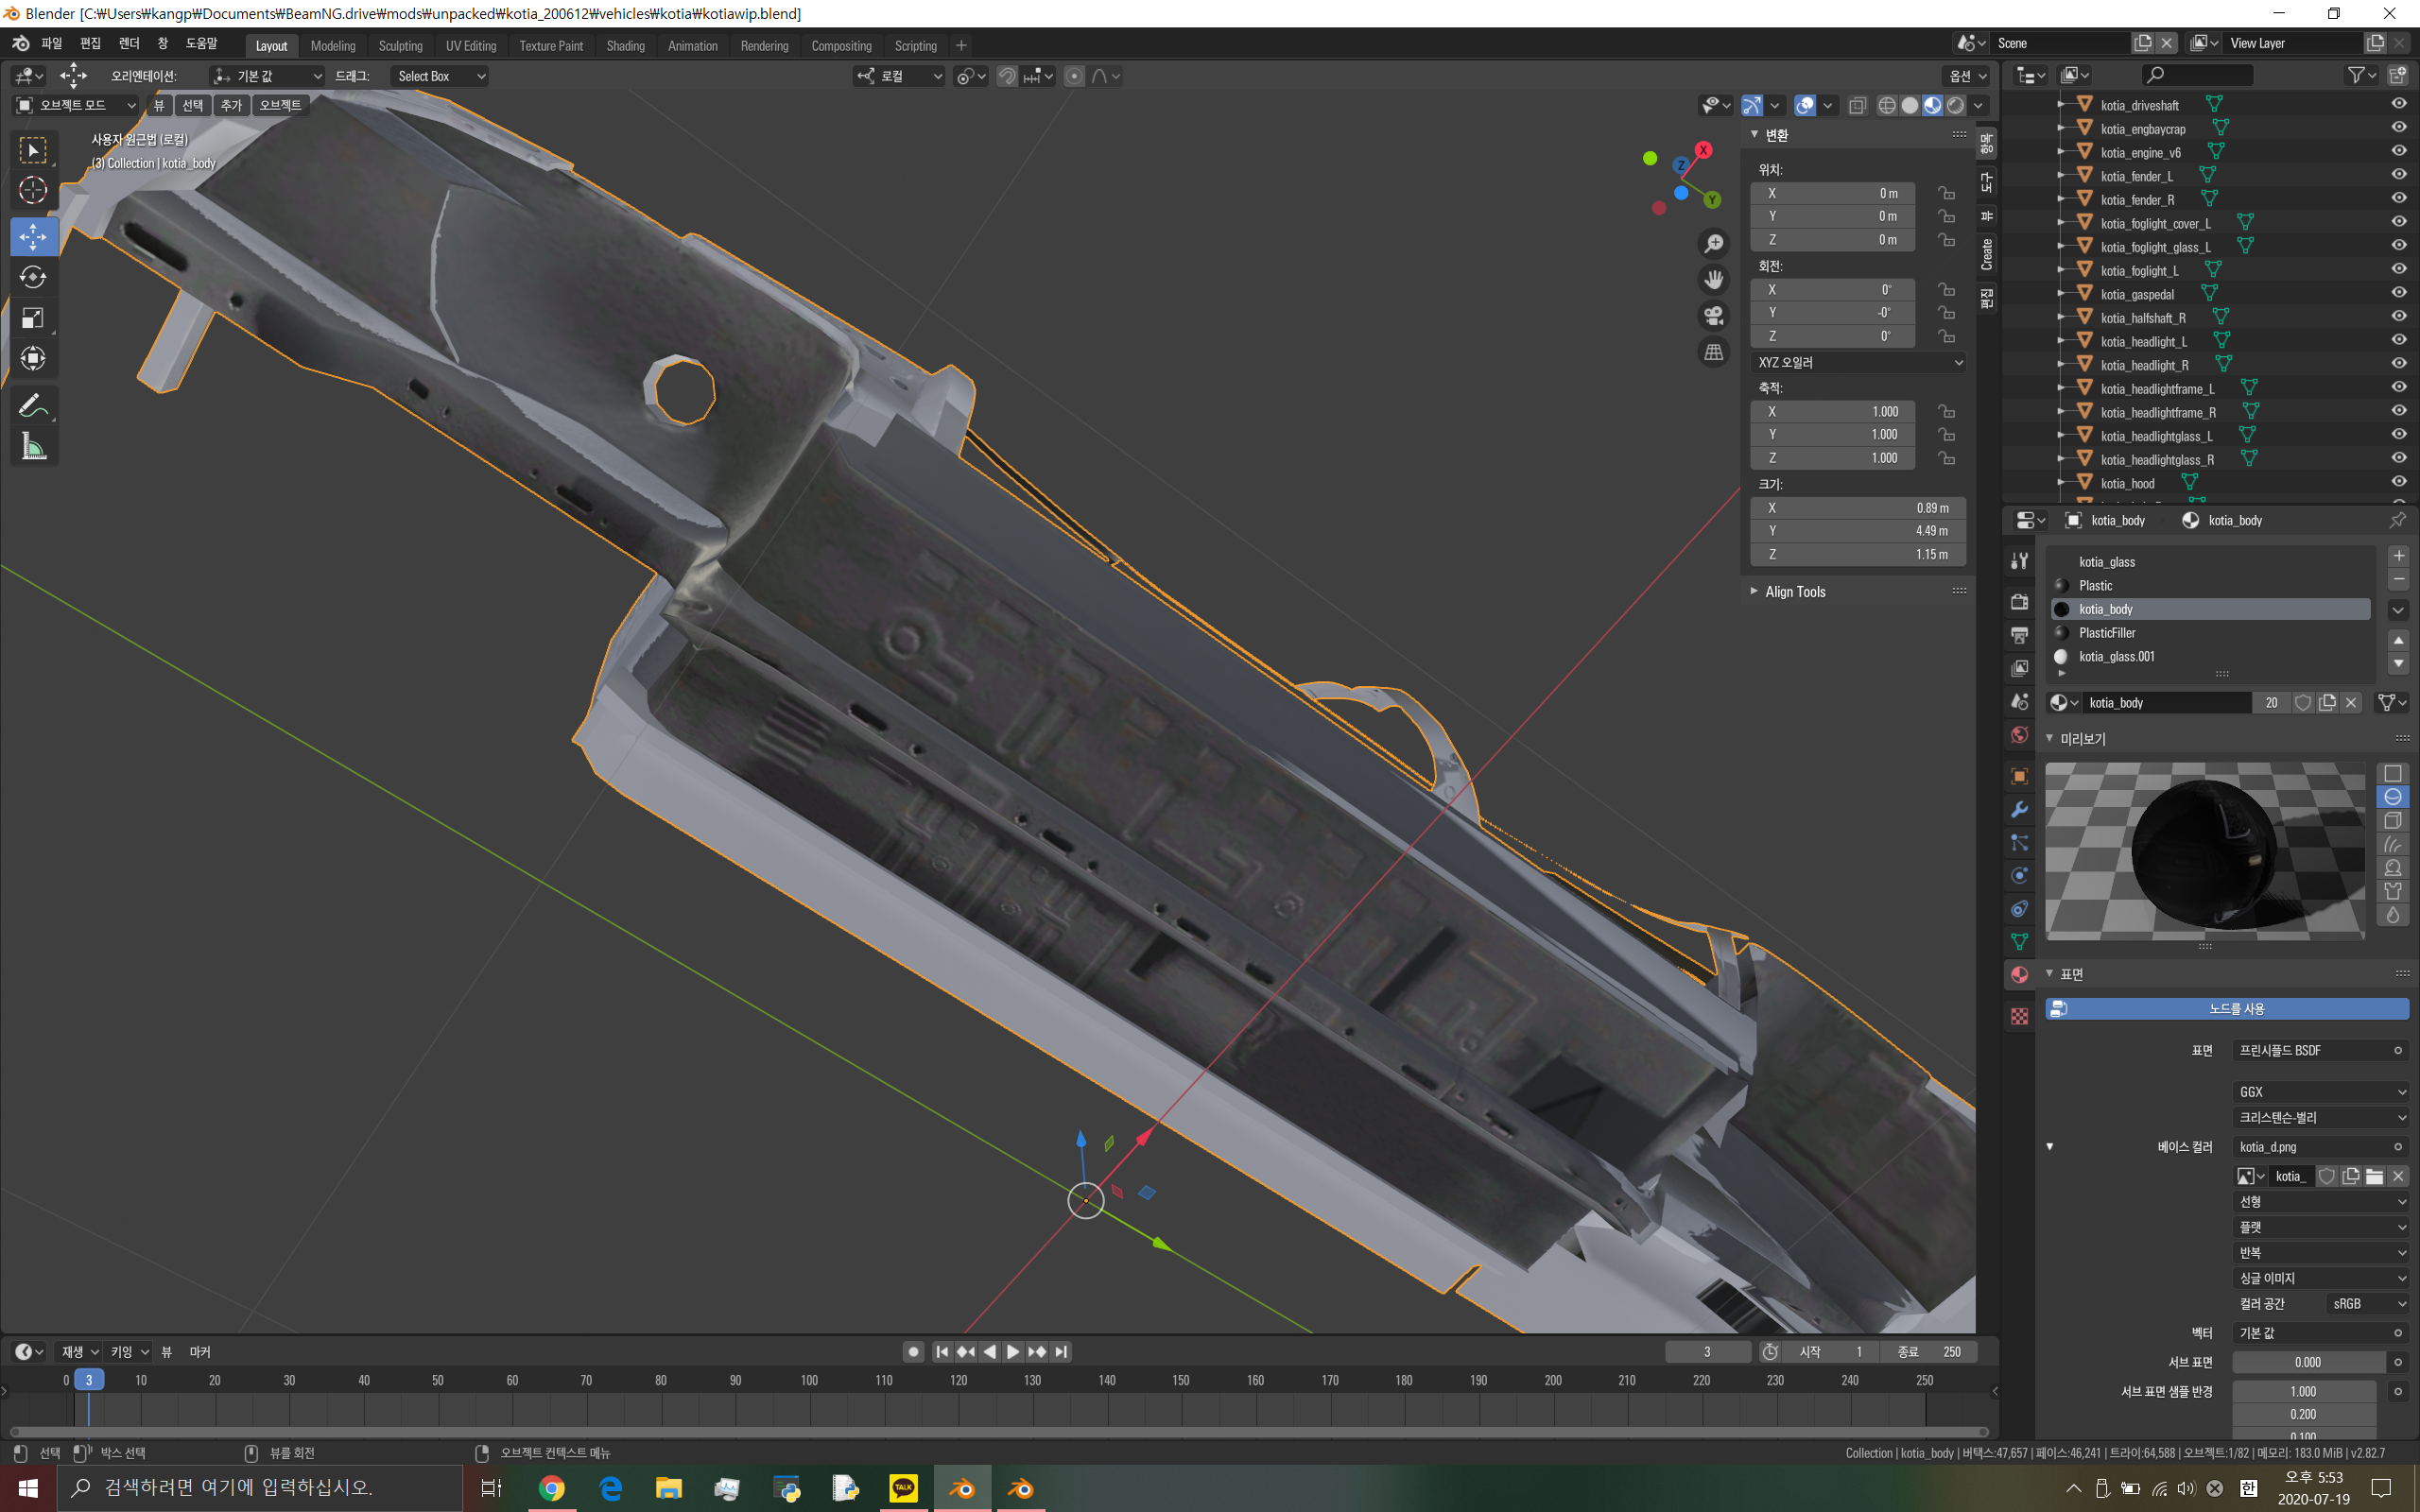Click the 3D cursor tool
2420x1512 pixels.
coord(33,190)
